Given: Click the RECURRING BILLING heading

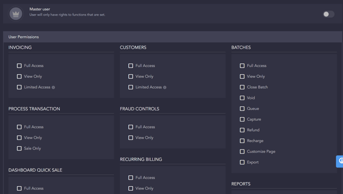Looking at the screenshot, I should pyautogui.click(x=141, y=159).
